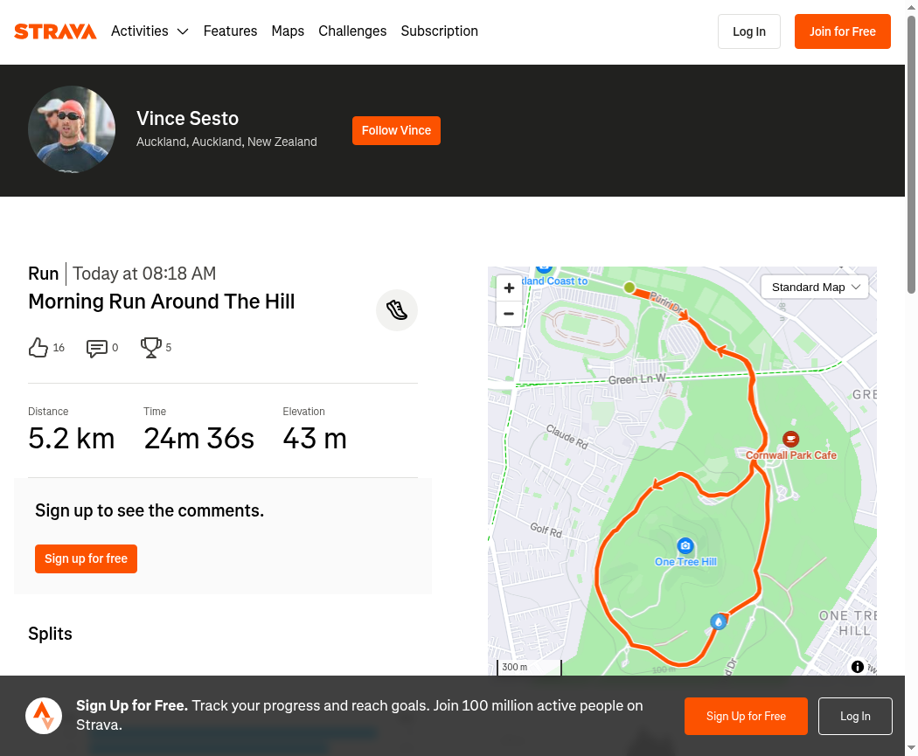Click the 43 m elevation value
918x756 pixels.
click(x=315, y=438)
